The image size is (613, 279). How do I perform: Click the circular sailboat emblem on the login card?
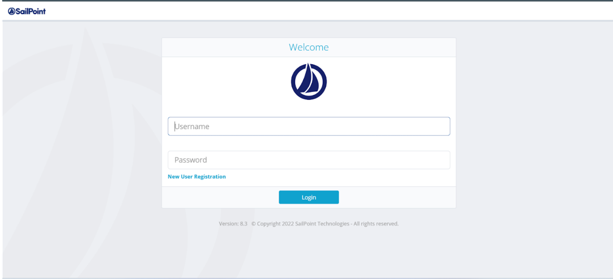click(309, 81)
